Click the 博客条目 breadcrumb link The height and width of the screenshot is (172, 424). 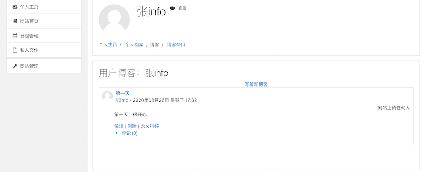(176, 45)
